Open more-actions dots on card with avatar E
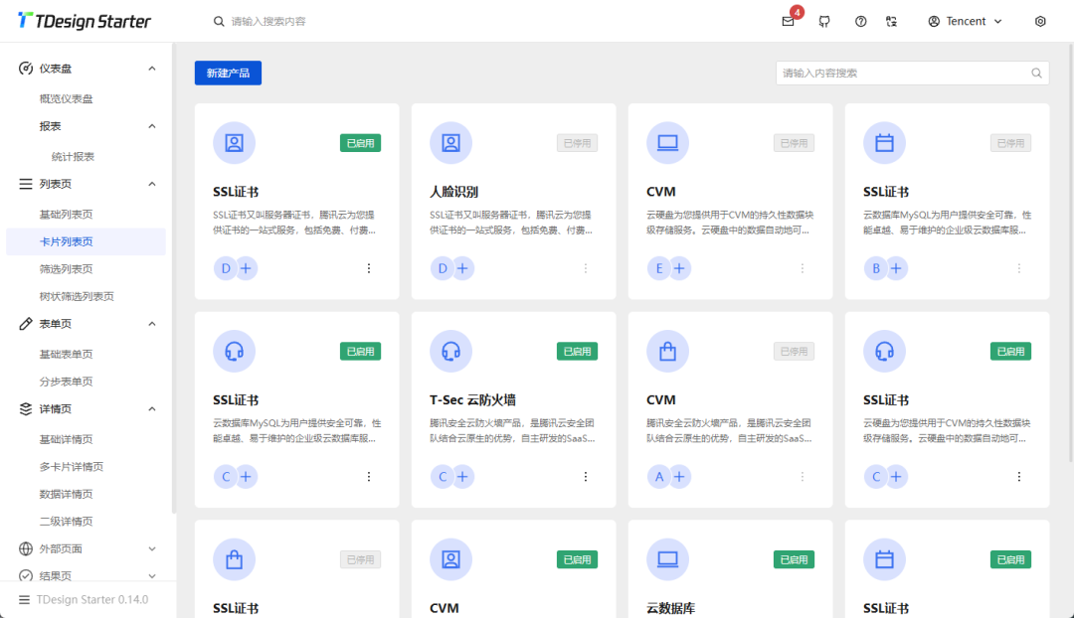The width and height of the screenshot is (1074, 618). click(x=803, y=268)
